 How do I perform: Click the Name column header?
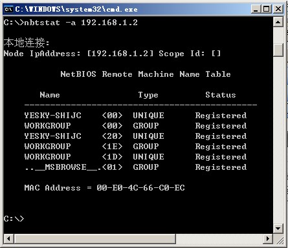[50, 95]
